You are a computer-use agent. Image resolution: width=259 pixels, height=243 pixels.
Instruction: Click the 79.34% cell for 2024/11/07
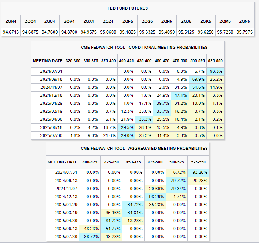(176, 189)
